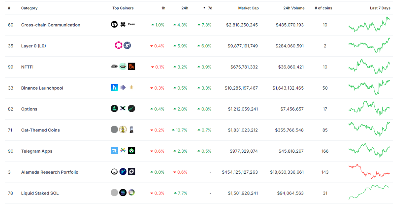396x205 pixels.
Task: Click the orange BLUR icon in NFTFi row
Action: point(131,66)
